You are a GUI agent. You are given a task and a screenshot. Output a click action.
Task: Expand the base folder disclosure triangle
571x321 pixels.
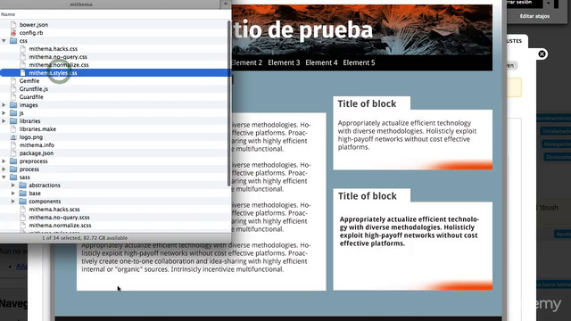click(13, 193)
